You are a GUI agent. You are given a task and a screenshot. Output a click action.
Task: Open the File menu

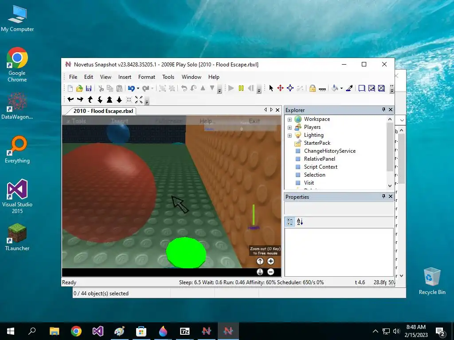73,77
